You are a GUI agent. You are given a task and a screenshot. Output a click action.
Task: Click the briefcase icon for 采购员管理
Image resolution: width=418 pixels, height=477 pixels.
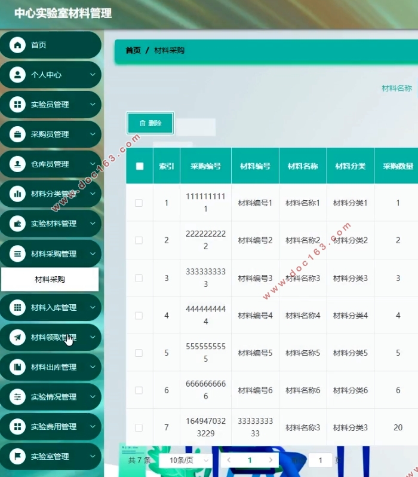point(17,134)
